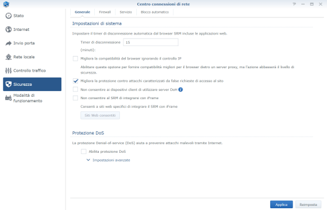327x210 pixels.
Task: Switch to the Blocco automatico tab
Action: click(155, 12)
